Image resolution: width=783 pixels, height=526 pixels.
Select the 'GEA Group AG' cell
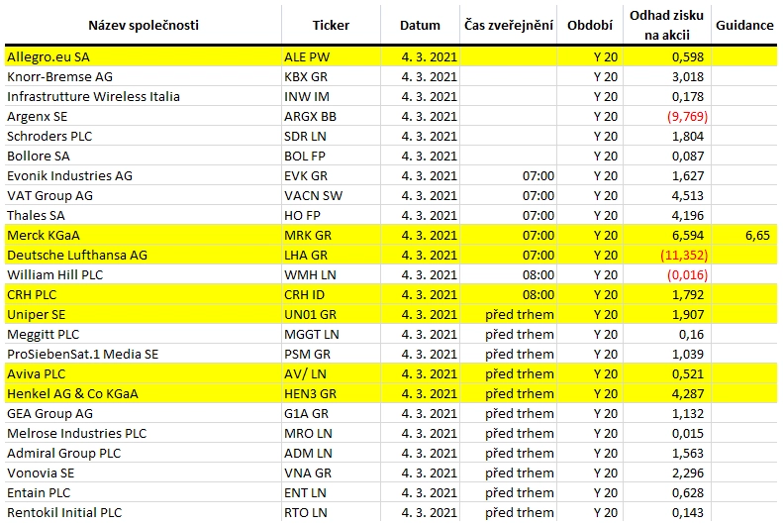pos(144,414)
